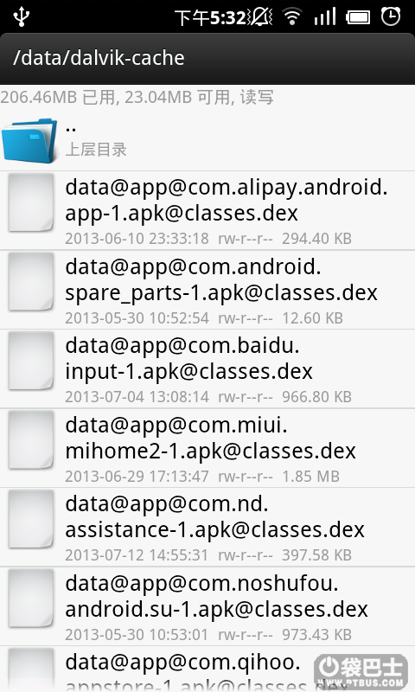Tap the qihoo appstore file icon

(x=31, y=670)
